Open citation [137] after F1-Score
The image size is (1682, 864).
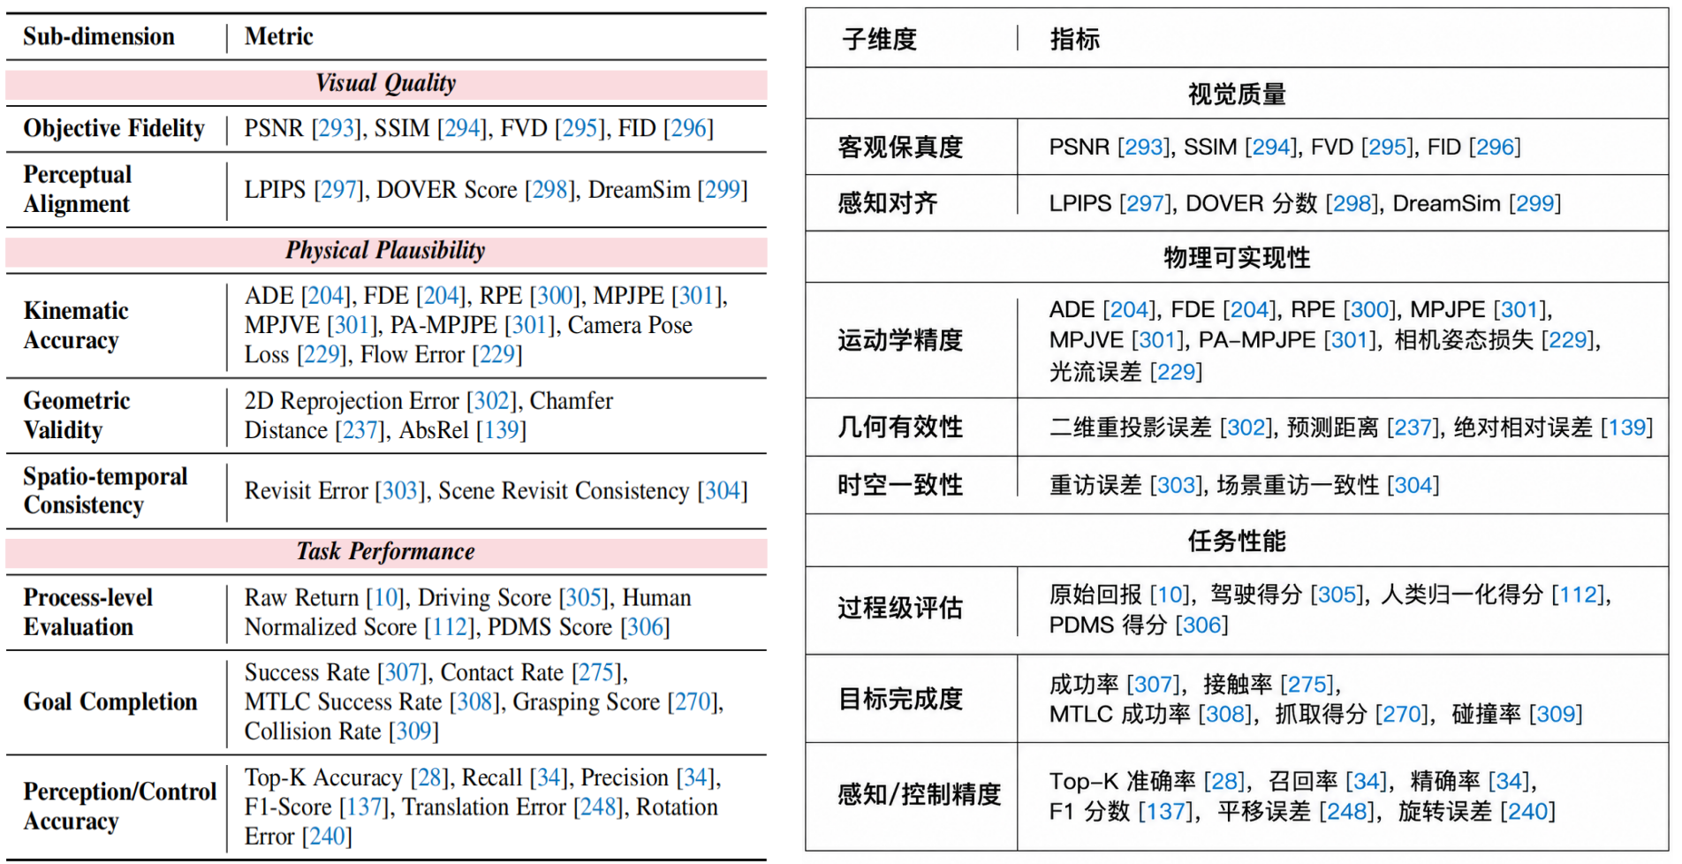pyautogui.click(x=365, y=807)
